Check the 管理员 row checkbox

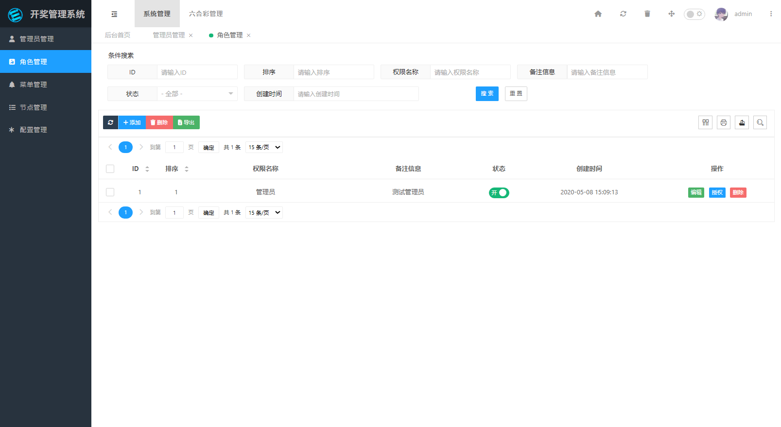tap(110, 192)
